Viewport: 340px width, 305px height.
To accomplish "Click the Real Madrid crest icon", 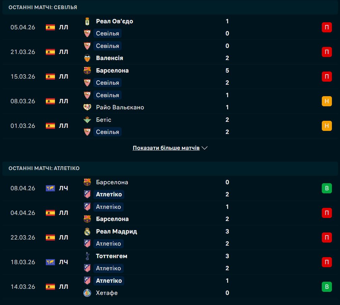I will click(x=87, y=231).
